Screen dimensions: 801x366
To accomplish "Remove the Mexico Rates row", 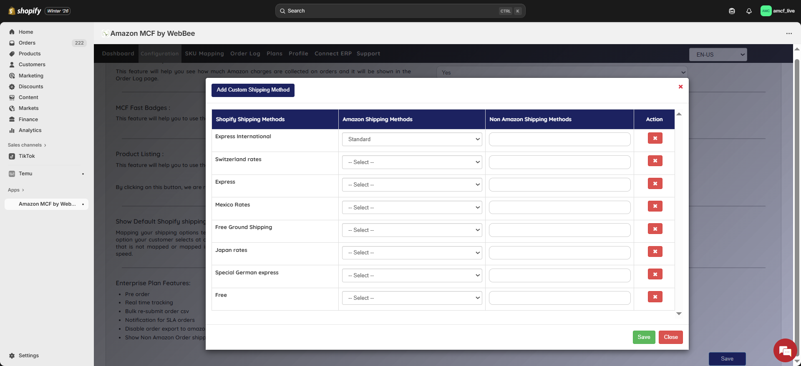I will tap(655, 206).
